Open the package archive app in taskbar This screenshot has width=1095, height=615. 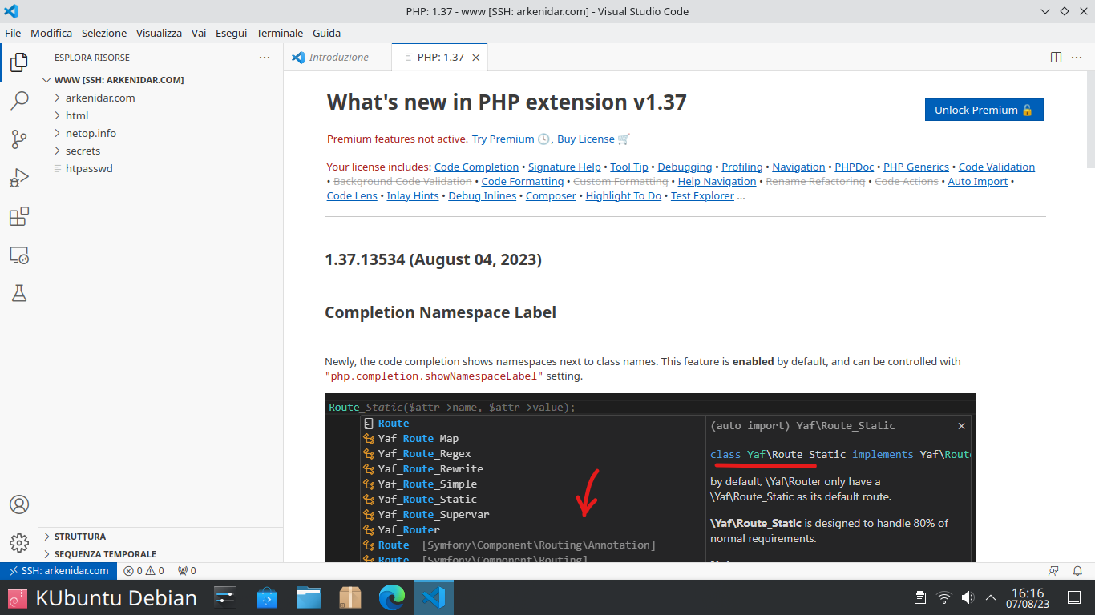coord(350,597)
